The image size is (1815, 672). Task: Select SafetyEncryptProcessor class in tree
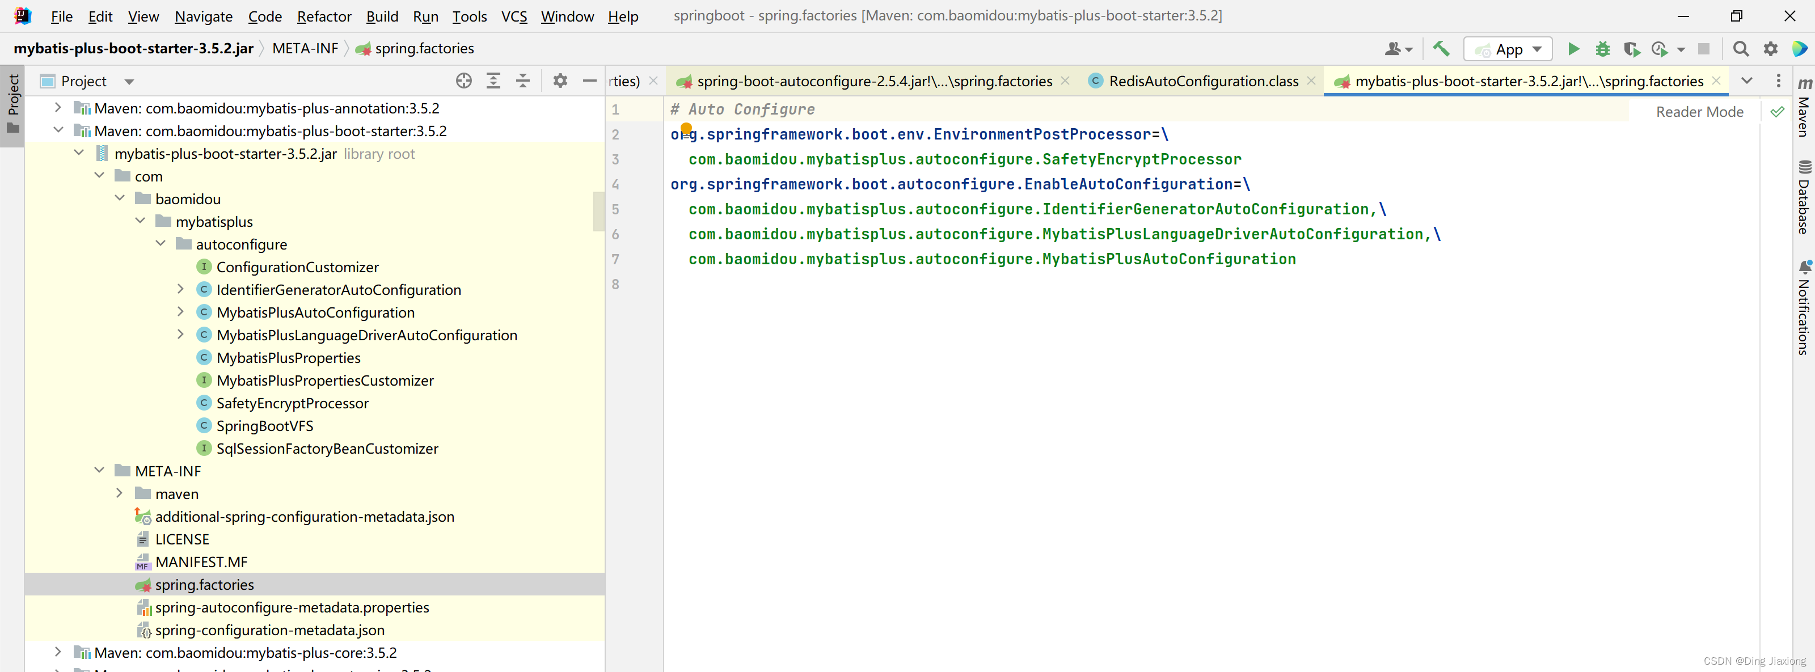[292, 403]
